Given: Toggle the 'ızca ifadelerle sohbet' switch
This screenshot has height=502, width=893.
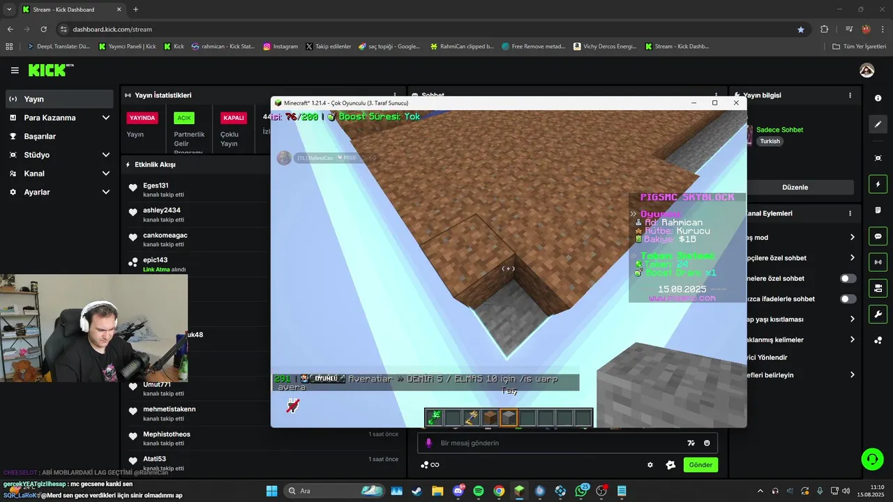Looking at the screenshot, I should (x=848, y=298).
